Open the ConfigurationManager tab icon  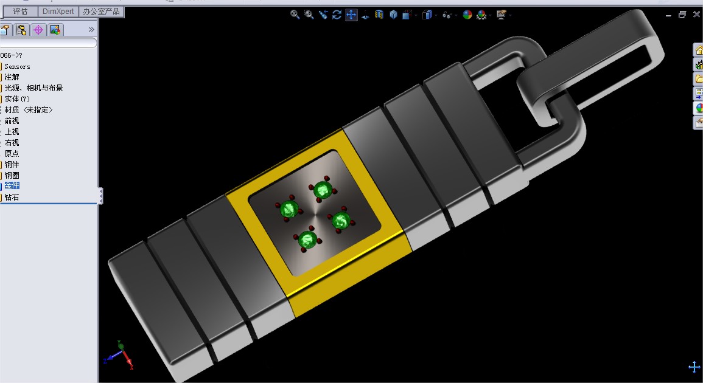(21, 30)
